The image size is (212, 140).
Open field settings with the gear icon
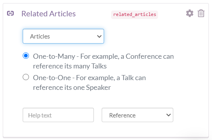[x=190, y=13]
